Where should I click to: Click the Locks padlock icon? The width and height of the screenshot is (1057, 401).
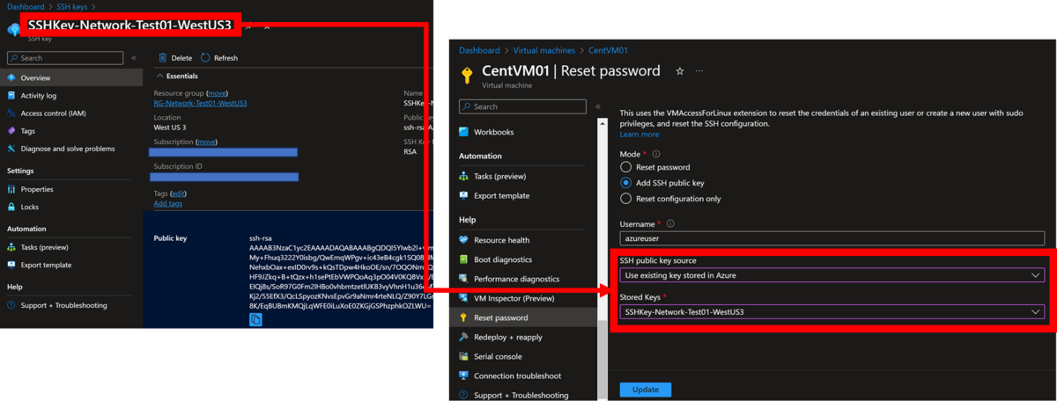pyautogui.click(x=11, y=207)
